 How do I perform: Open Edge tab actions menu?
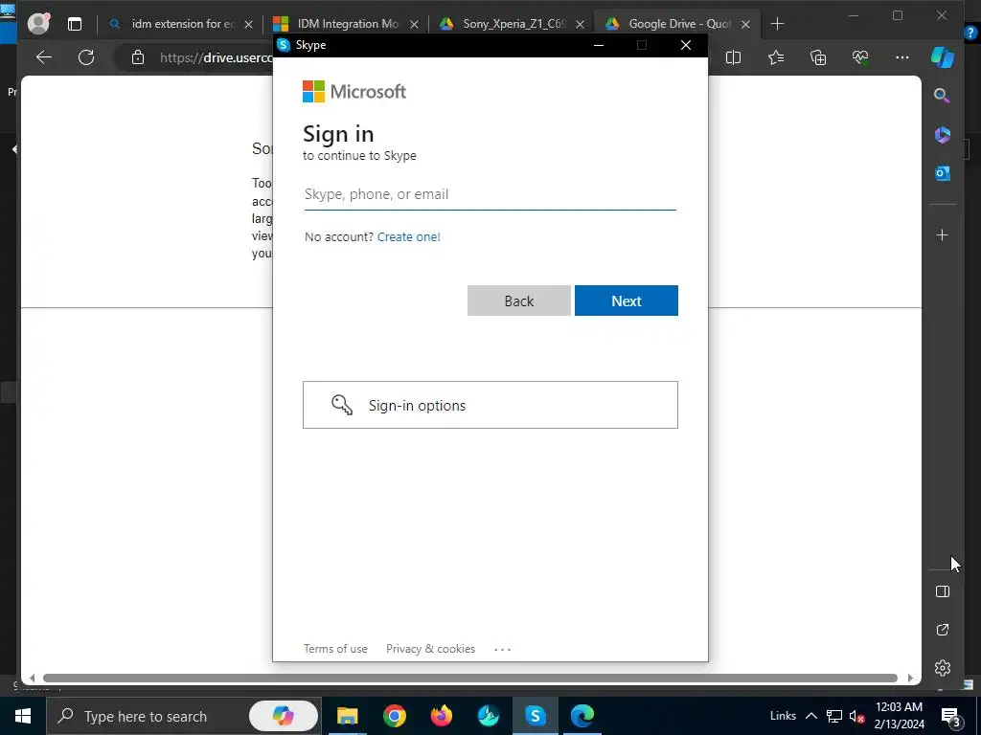(75, 24)
